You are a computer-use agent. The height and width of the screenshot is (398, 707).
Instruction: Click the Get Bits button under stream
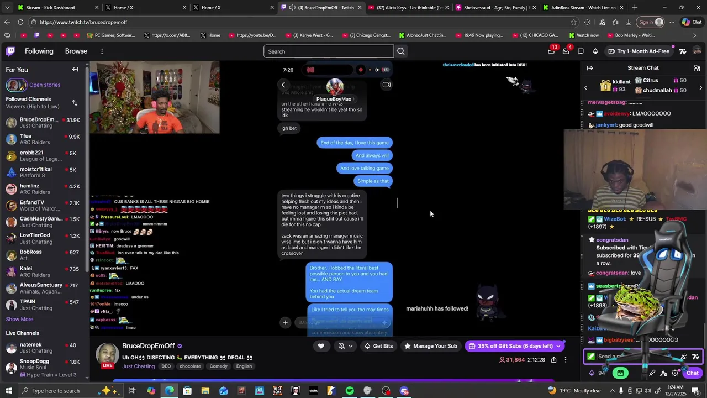(378, 346)
